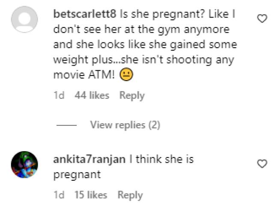The width and height of the screenshot is (274, 206).
Task: Click the "weight plus...she isn't shooting any" line
Action: [x=143, y=60]
